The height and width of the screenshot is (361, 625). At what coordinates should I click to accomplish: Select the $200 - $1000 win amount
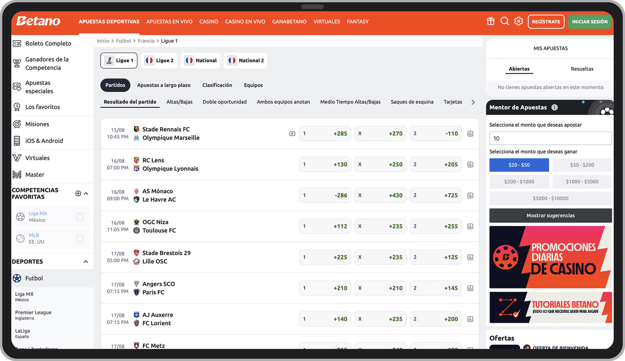519,182
